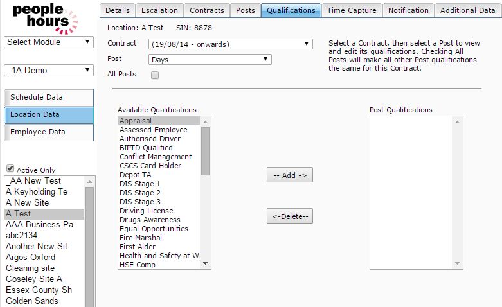This screenshot has width=502, height=307.
Task: Go to the Additional Data tab
Action: point(467,10)
